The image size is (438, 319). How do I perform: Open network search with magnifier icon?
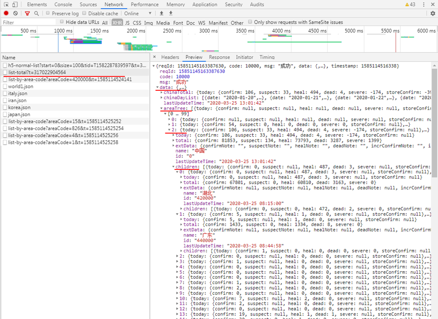36,13
